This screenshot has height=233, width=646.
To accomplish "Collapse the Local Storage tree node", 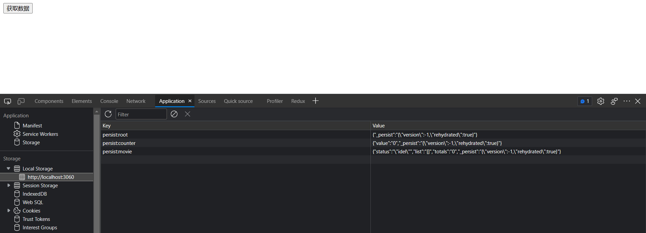I will pyautogui.click(x=8, y=168).
